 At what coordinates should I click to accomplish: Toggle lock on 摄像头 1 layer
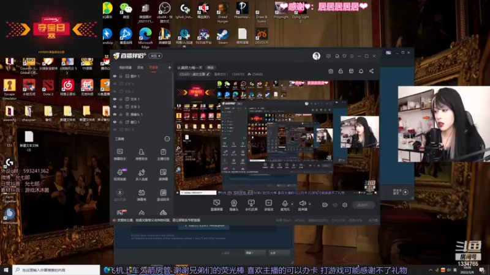pyautogui.click(x=121, y=114)
